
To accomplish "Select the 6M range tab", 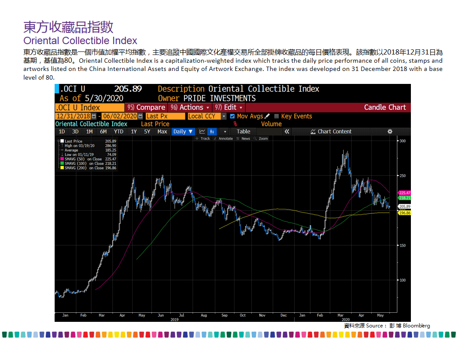I will point(103,132).
